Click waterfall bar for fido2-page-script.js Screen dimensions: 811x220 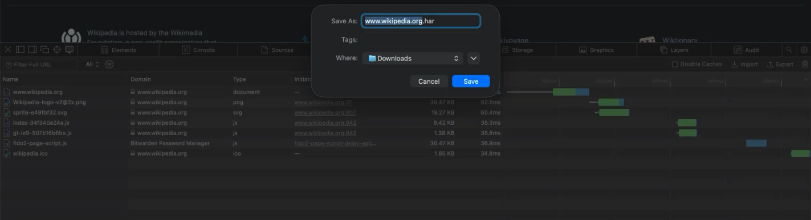click(x=756, y=143)
